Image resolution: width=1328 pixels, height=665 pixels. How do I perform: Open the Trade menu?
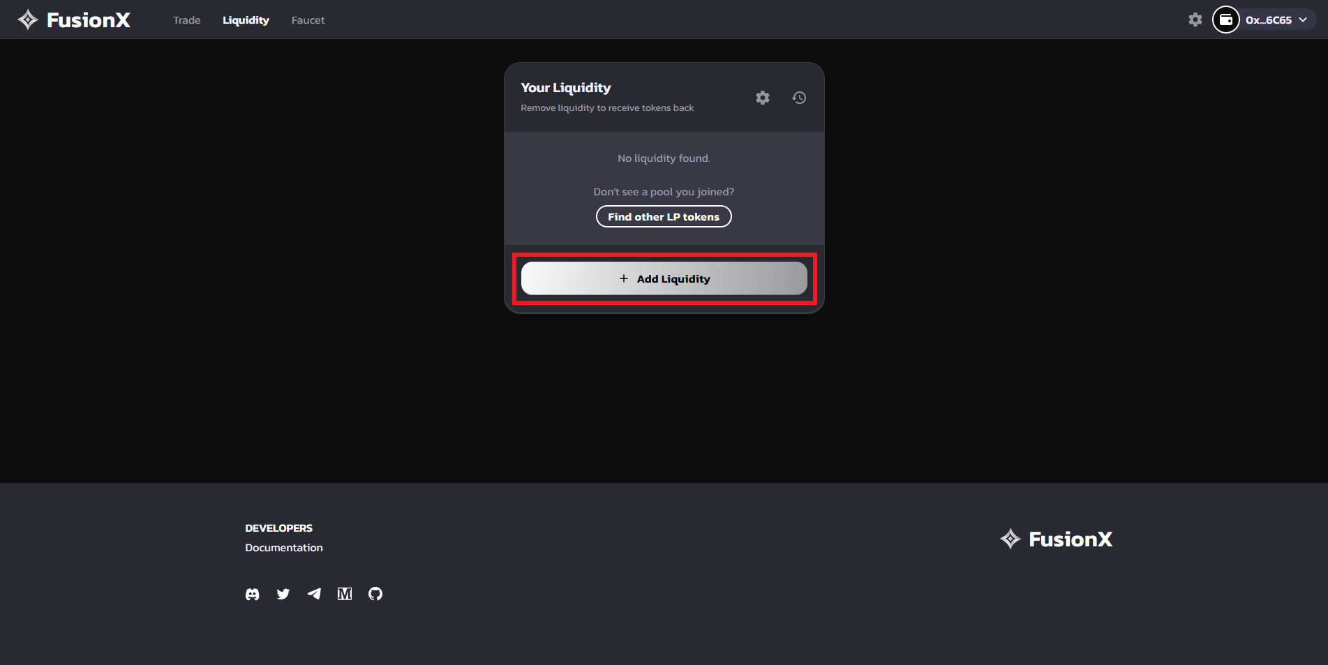point(186,20)
